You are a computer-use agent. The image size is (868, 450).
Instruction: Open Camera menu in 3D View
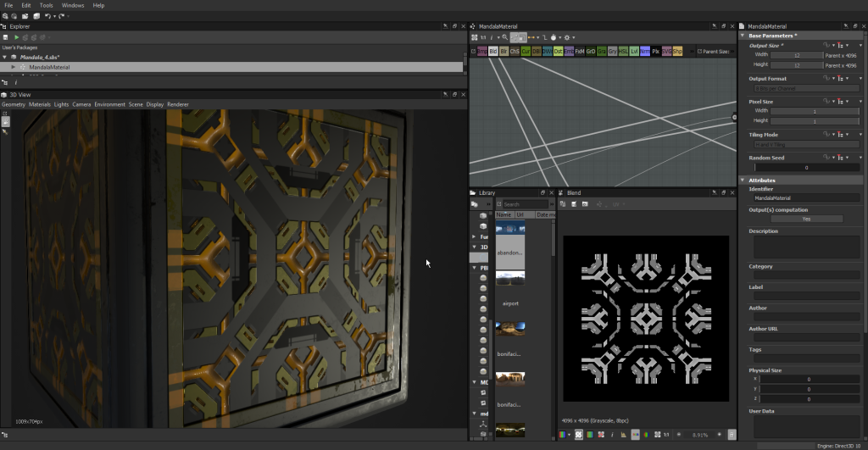[81, 104]
